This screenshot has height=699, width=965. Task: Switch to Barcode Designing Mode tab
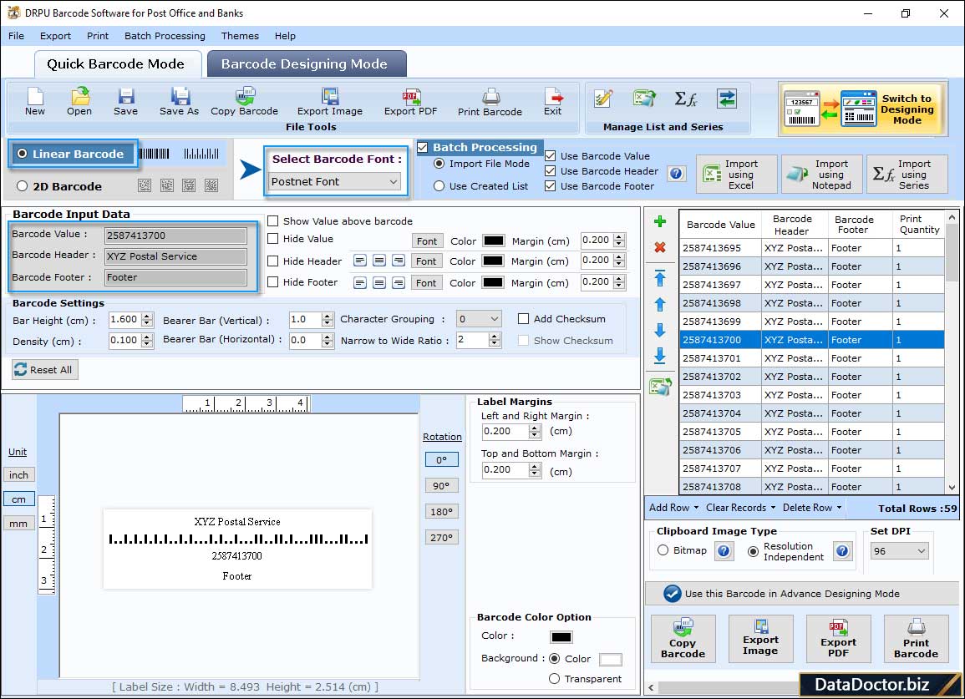307,64
